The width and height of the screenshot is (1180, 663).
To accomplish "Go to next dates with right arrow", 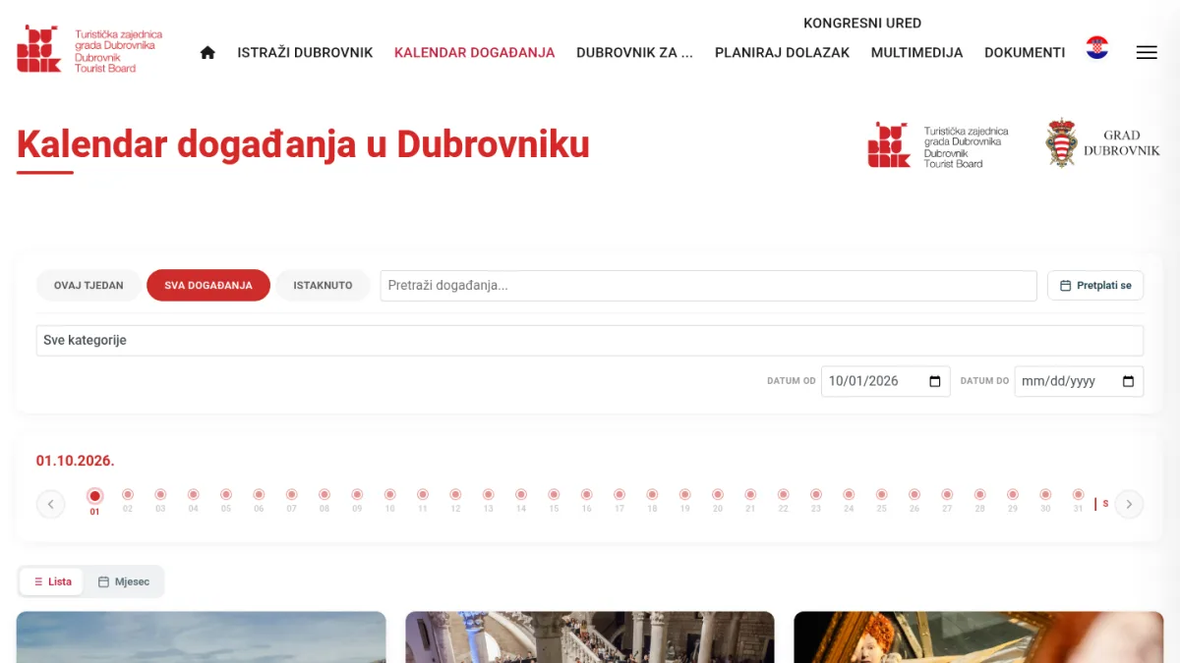I will coord(1129,504).
